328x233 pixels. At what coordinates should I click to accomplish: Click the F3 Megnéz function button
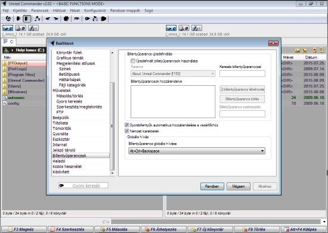pyautogui.click(x=24, y=229)
